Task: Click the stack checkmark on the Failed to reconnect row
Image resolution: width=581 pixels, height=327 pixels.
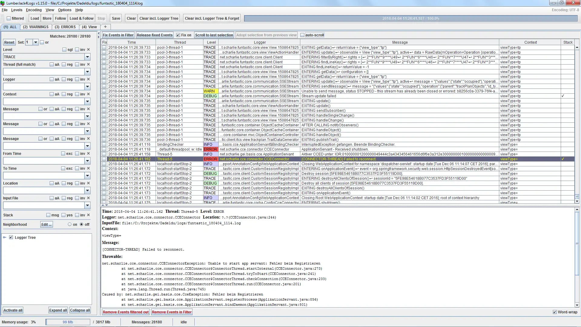Action: [563, 159]
